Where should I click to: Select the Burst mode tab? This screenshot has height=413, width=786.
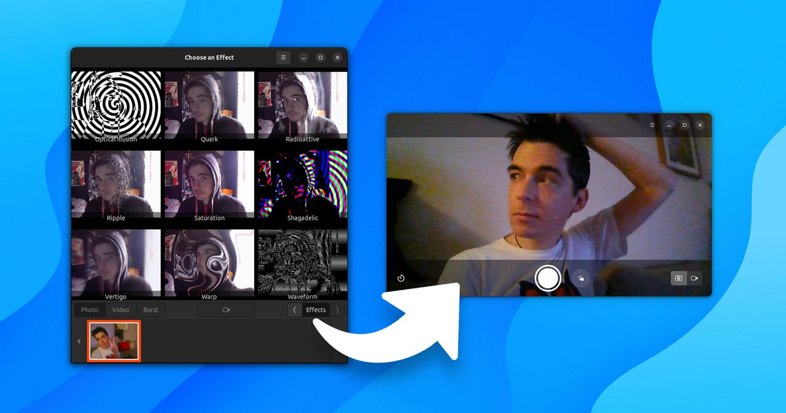click(150, 310)
